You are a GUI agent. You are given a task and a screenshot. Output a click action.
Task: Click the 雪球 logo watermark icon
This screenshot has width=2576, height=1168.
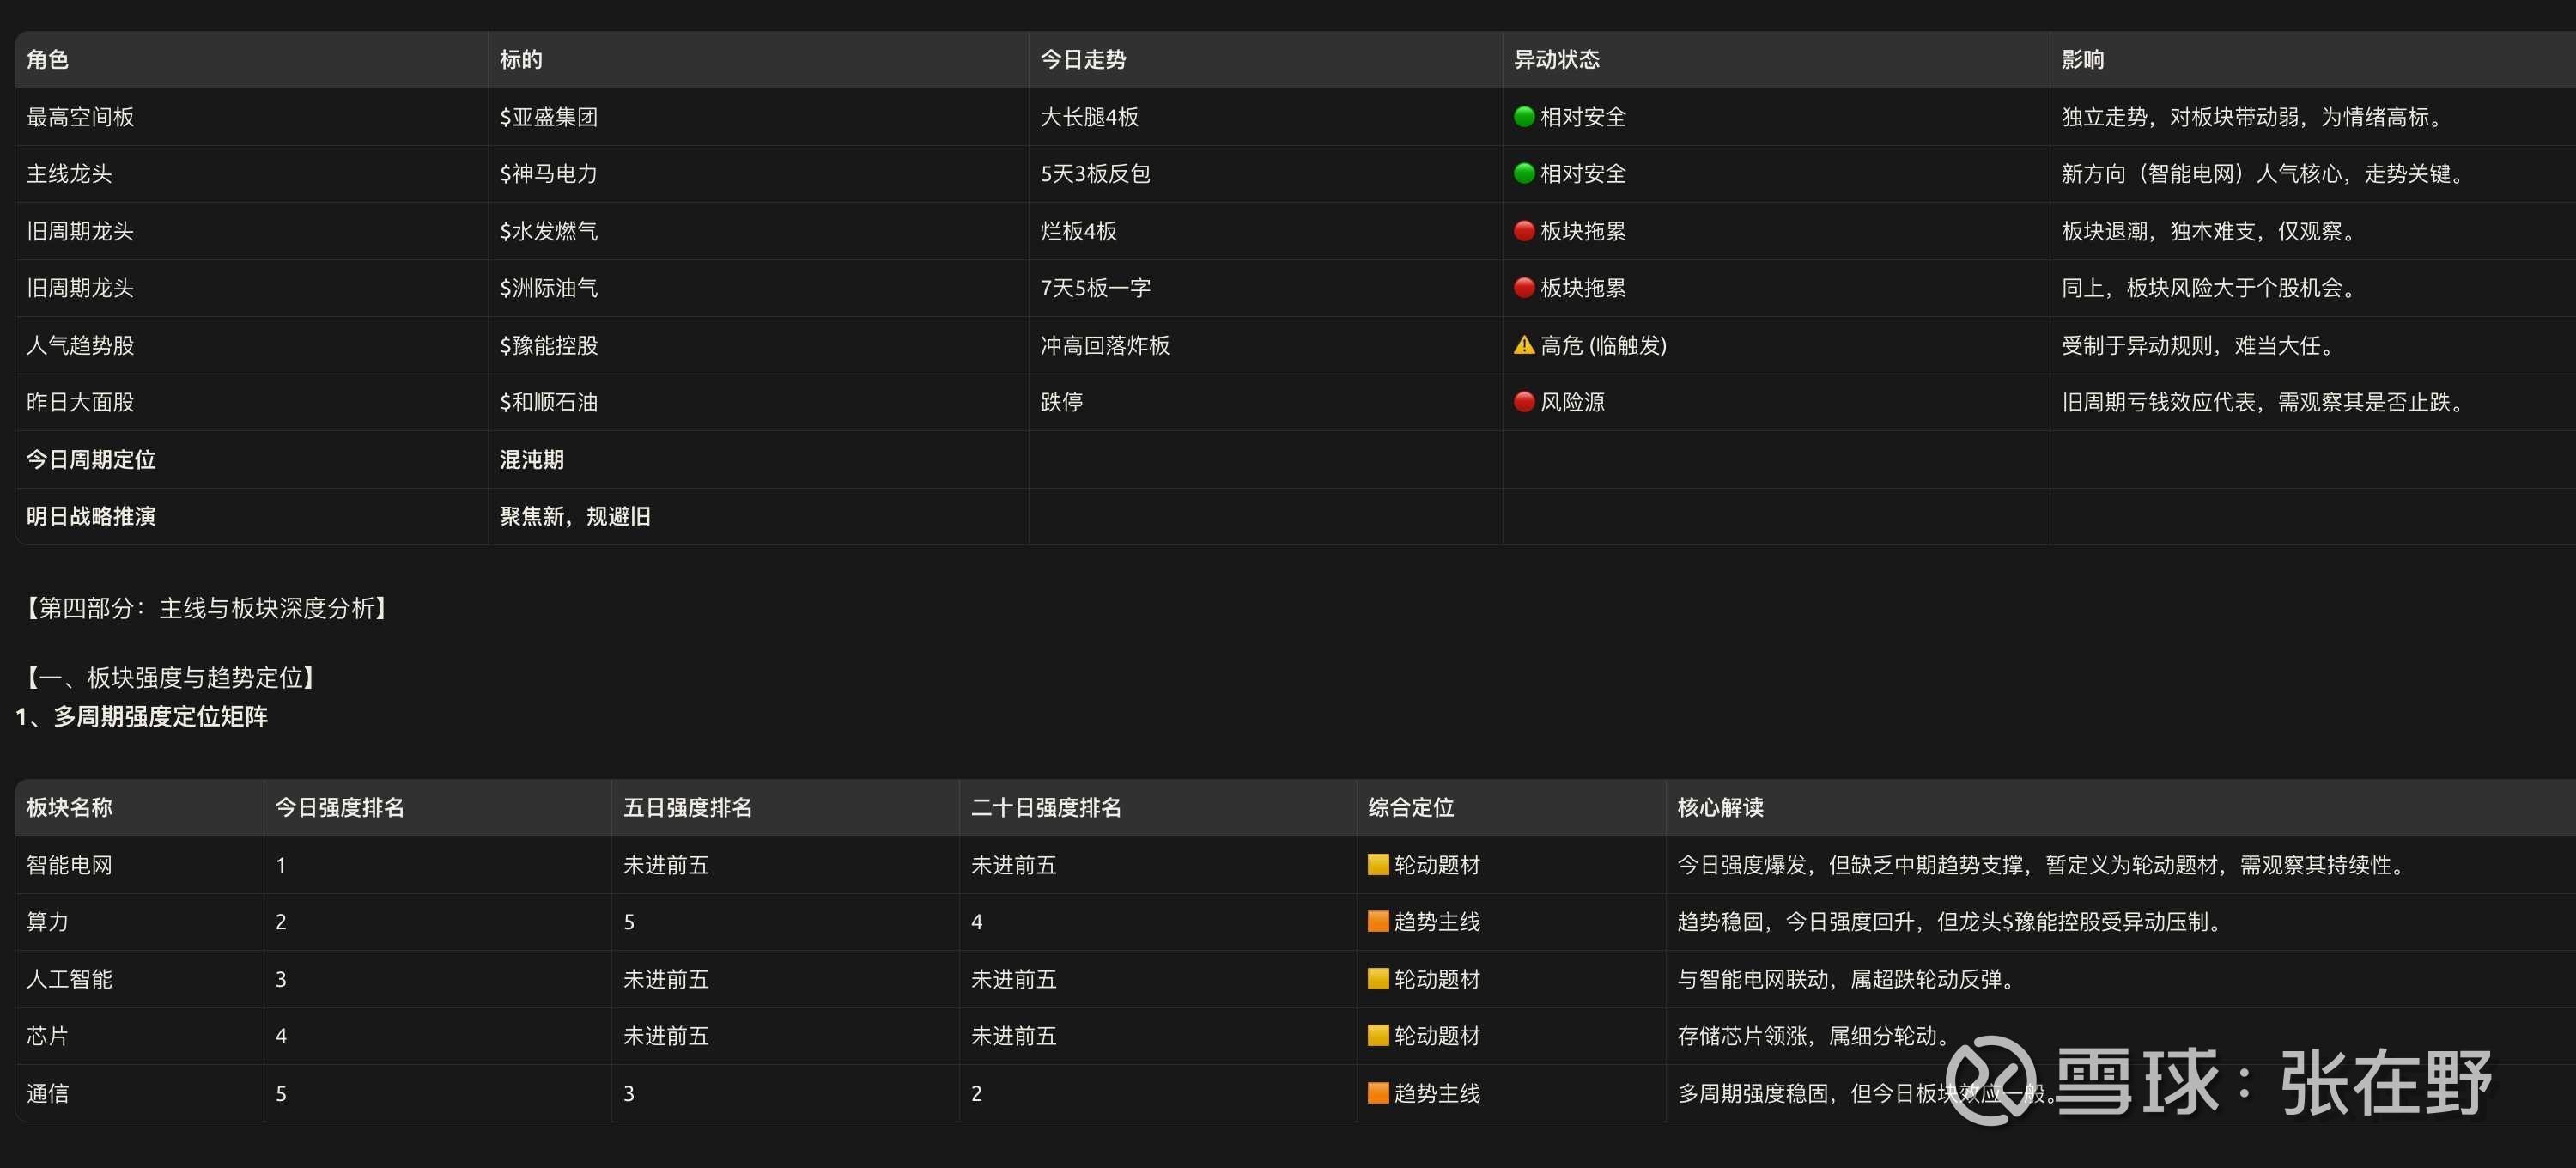1990,1080
